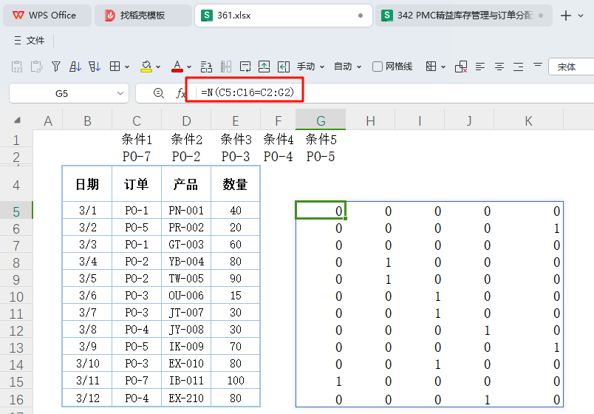
Task: Switch to the WPS Office tab
Action: 47,16
